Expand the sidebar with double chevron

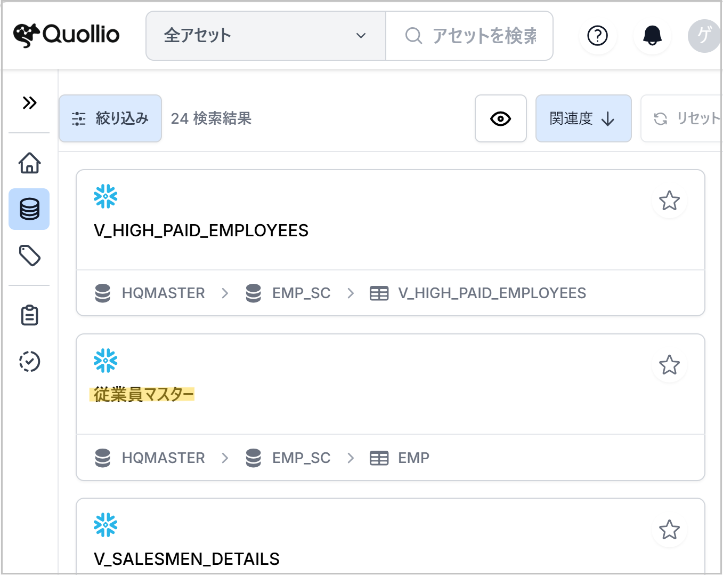(30, 102)
